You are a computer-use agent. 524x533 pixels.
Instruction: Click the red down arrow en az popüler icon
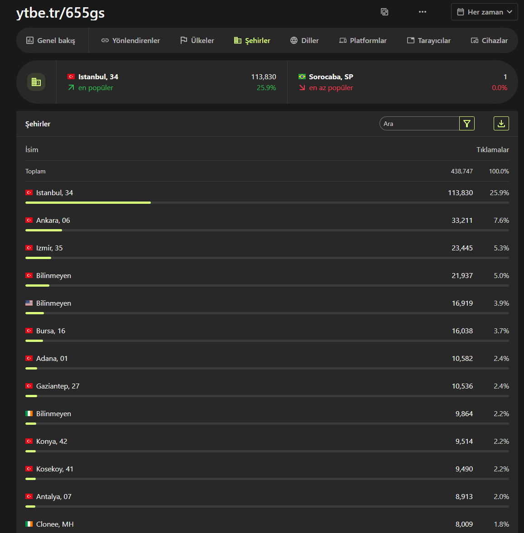302,88
